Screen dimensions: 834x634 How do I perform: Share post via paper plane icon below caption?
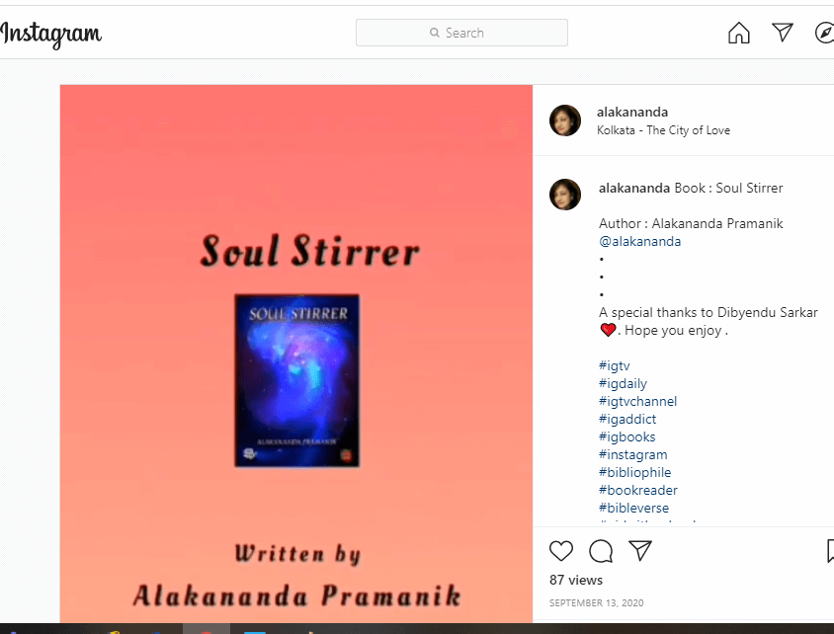[640, 551]
